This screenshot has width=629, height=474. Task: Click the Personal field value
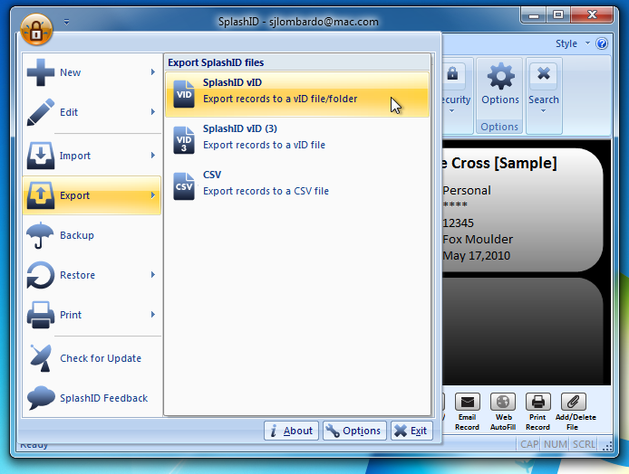pos(467,191)
